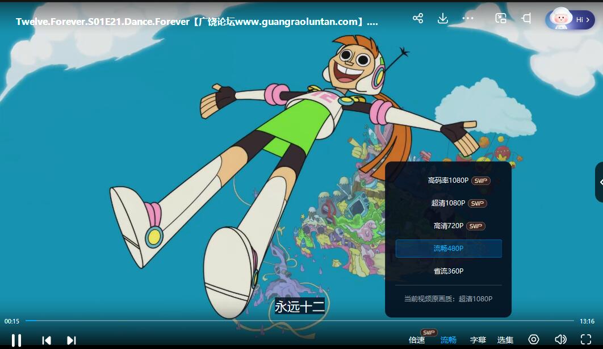
Task: Open the 字幕 subtitle settings
Action: [478, 340]
